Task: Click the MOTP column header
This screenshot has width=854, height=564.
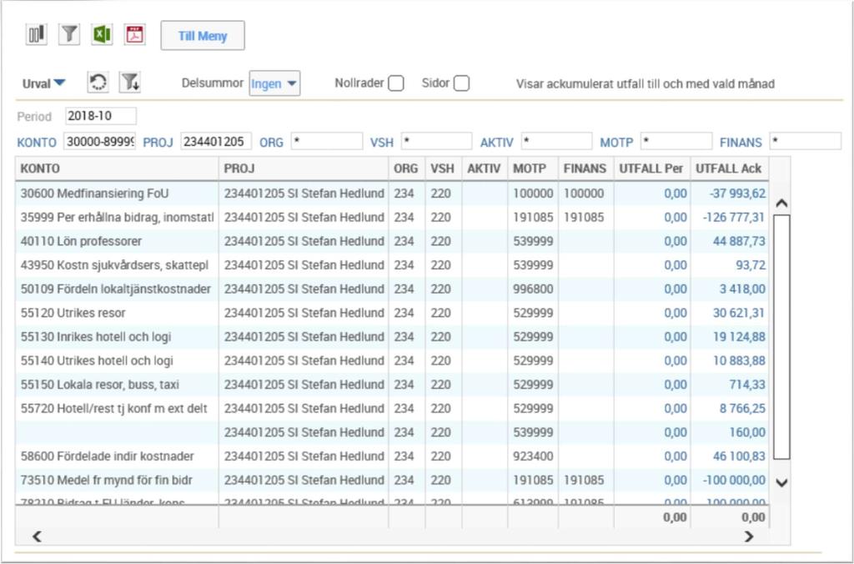Action: [x=533, y=169]
